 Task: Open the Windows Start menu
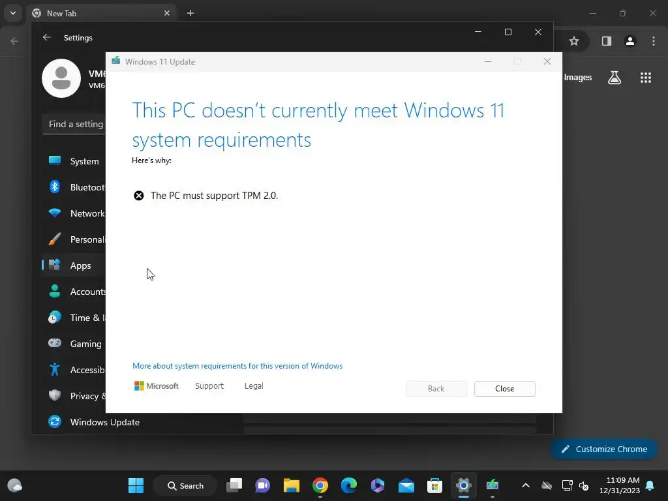point(136,485)
